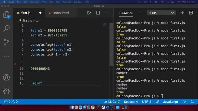This screenshot has width=198, height=111.
Task: Select the zsh terminal dropdown
Action: coord(161,13)
